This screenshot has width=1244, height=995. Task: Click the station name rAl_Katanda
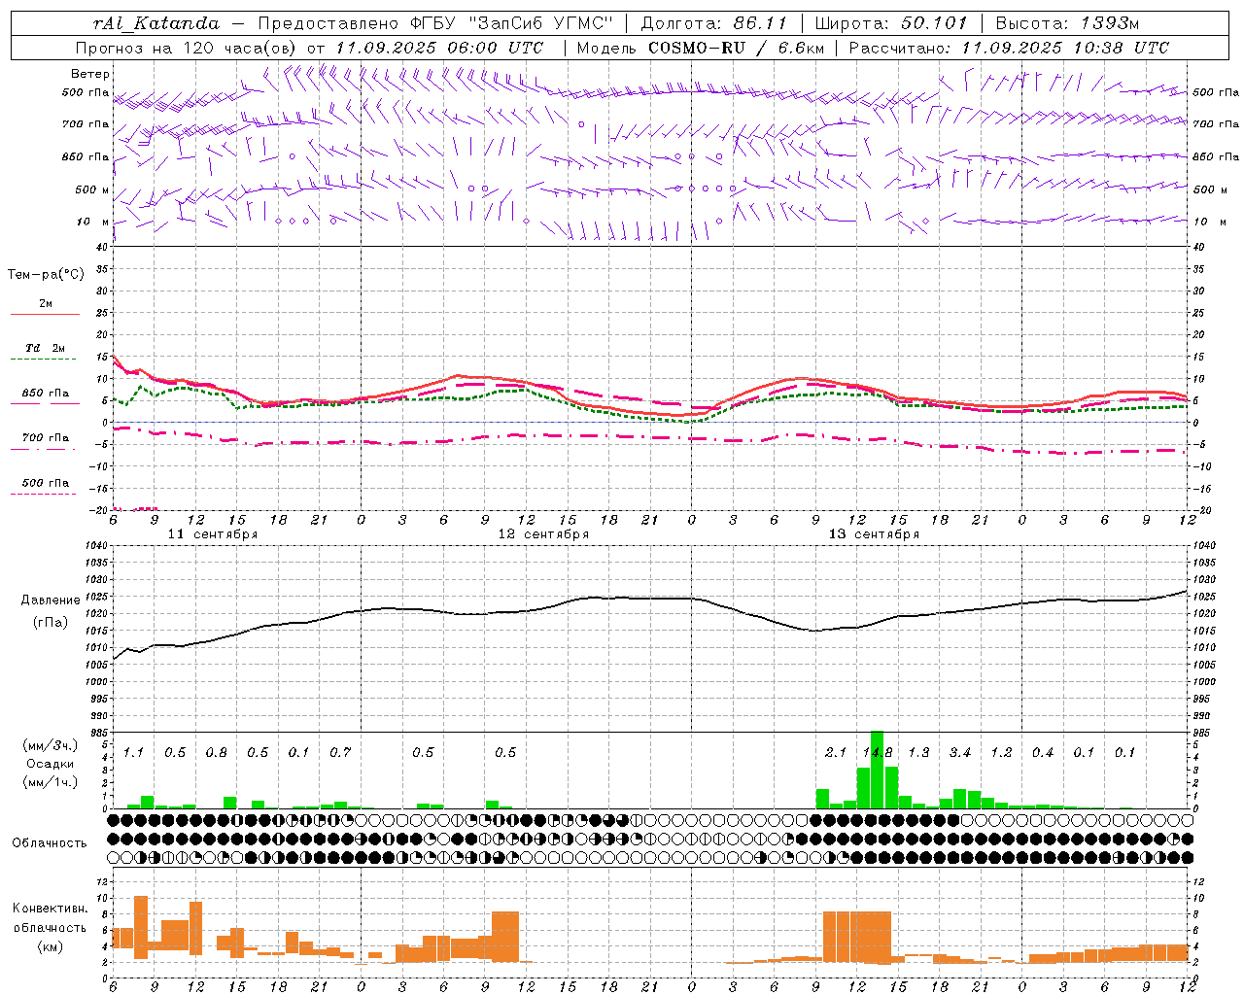pos(156,23)
